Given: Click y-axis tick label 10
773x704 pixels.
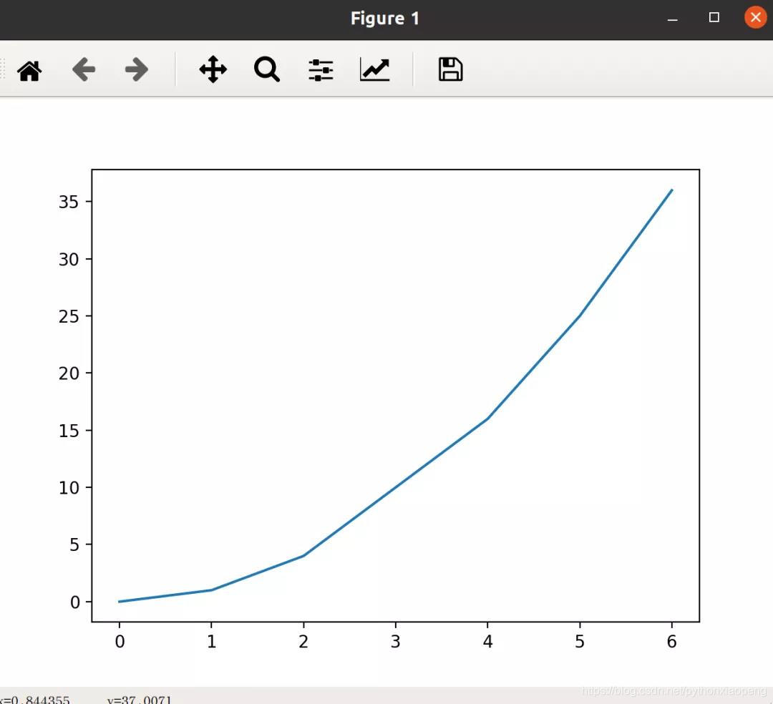Looking at the screenshot, I should pos(69,488).
